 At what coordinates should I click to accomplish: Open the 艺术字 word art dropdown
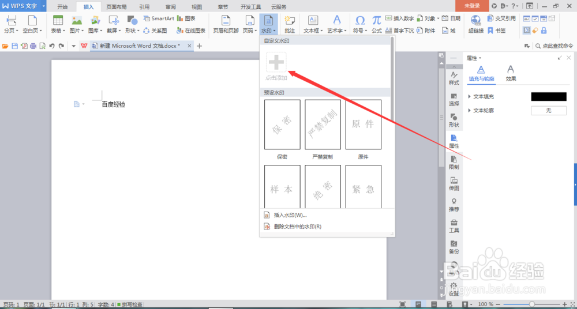pyautogui.click(x=337, y=25)
